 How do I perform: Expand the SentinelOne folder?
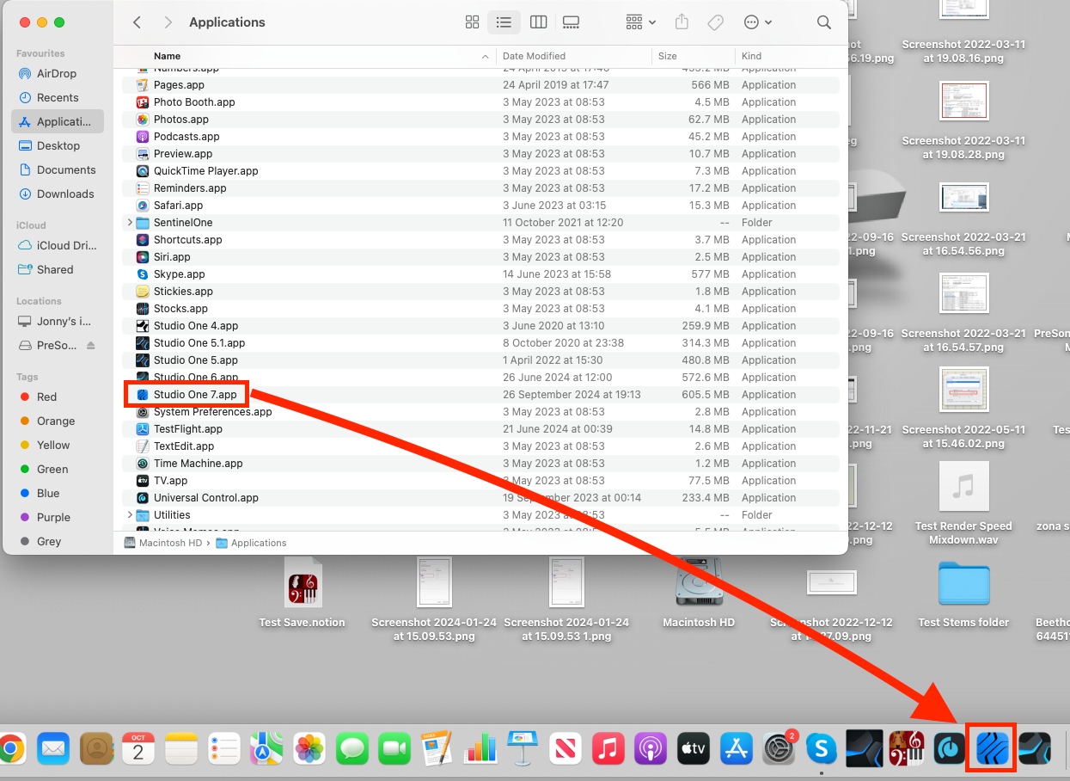coord(128,222)
